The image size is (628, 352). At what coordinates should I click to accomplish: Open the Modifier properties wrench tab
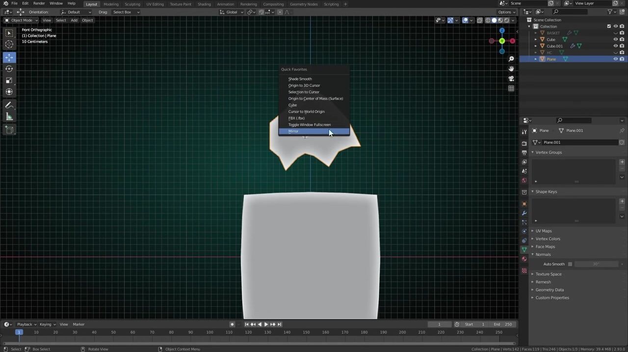pyautogui.click(x=524, y=213)
